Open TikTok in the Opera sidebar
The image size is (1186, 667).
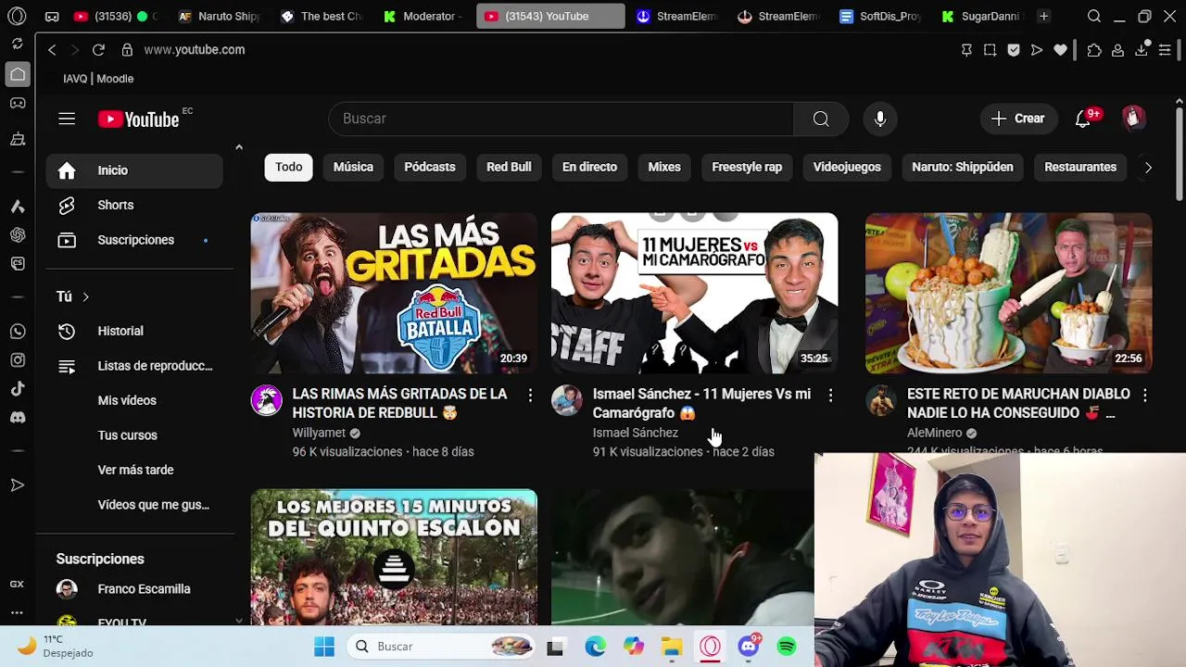(18, 389)
